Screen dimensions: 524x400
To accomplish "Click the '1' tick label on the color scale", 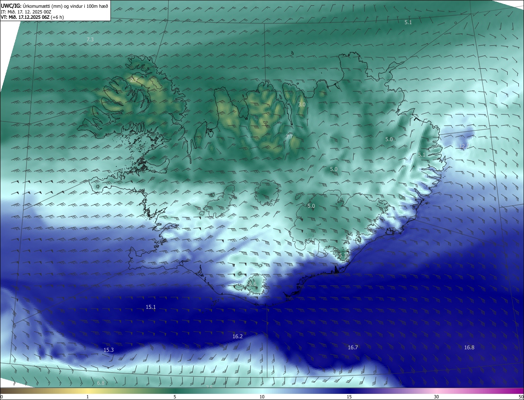I will click(88, 397).
